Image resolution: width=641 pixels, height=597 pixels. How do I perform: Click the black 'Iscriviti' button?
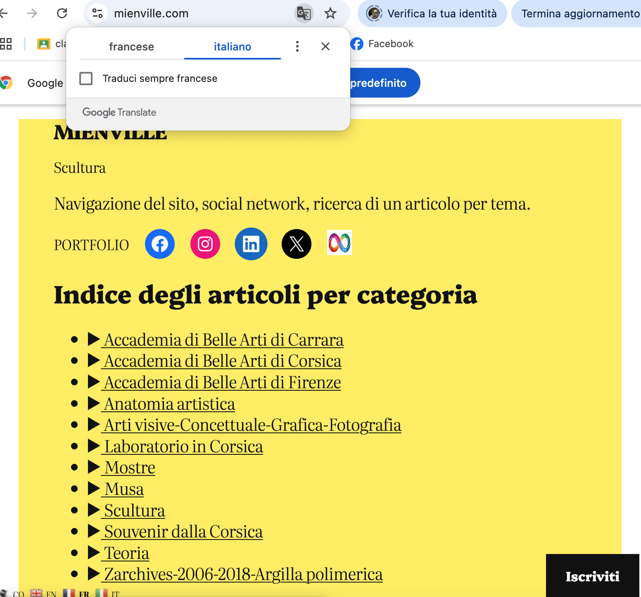pos(593,576)
